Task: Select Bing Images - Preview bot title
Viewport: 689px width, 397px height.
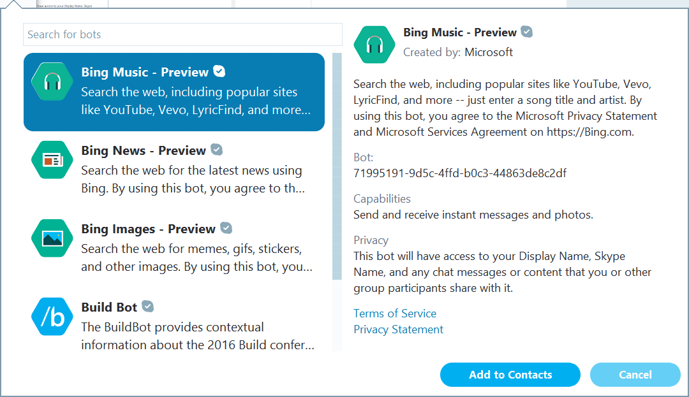Action: pos(148,229)
